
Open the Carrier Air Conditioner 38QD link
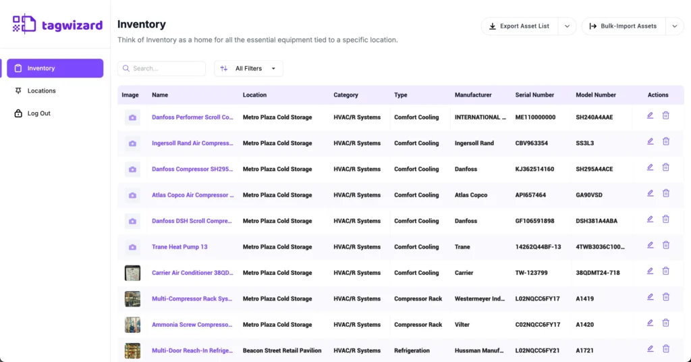click(192, 273)
